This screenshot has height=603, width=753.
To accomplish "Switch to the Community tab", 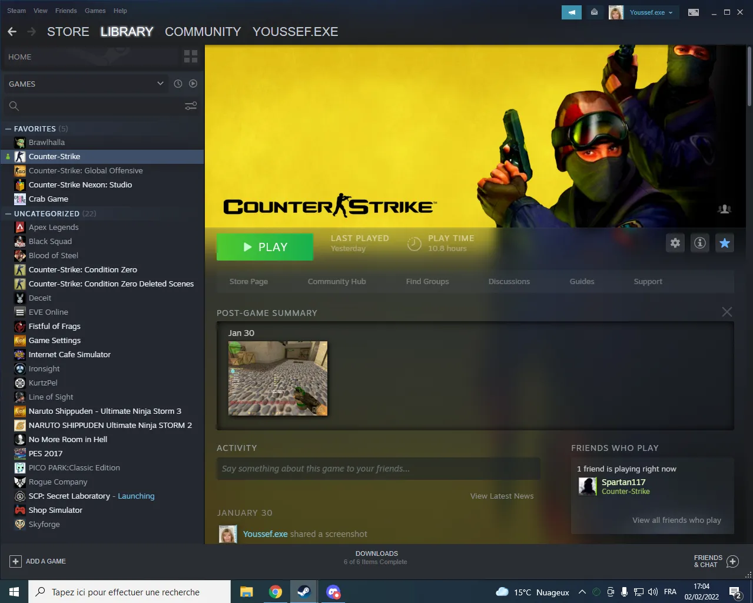I will coord(203,32).
